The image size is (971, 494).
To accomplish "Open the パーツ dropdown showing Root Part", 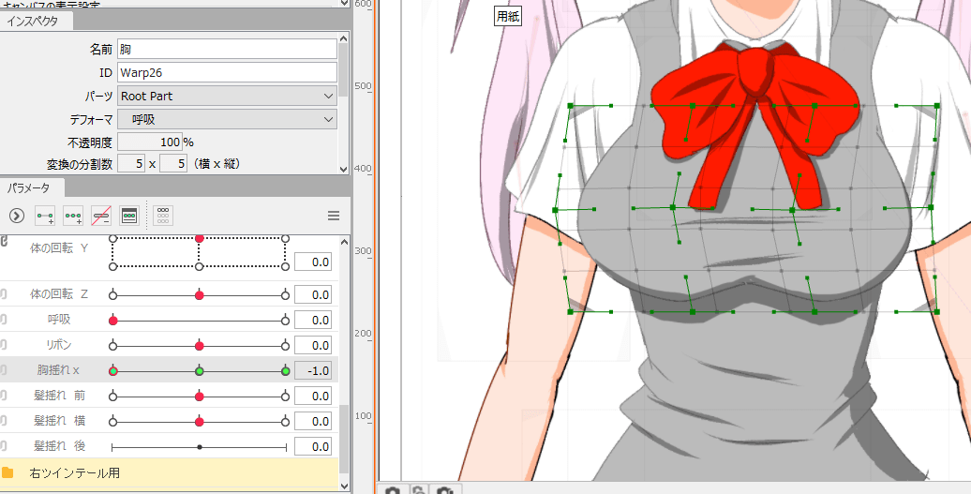I will tap(226, 96).
